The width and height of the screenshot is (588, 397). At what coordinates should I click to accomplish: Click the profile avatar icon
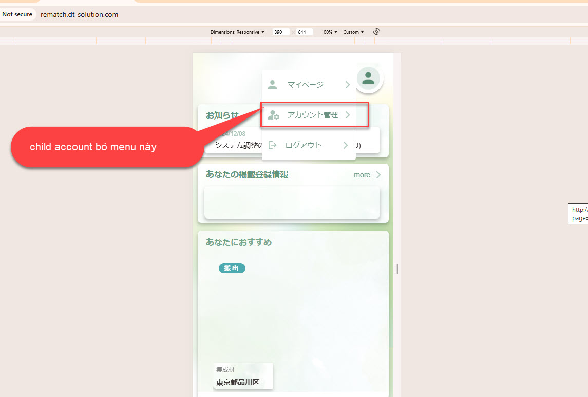point(368,78)
